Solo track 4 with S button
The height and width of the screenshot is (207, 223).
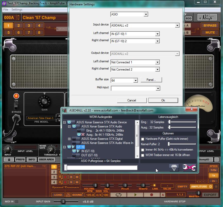point(71,182)
